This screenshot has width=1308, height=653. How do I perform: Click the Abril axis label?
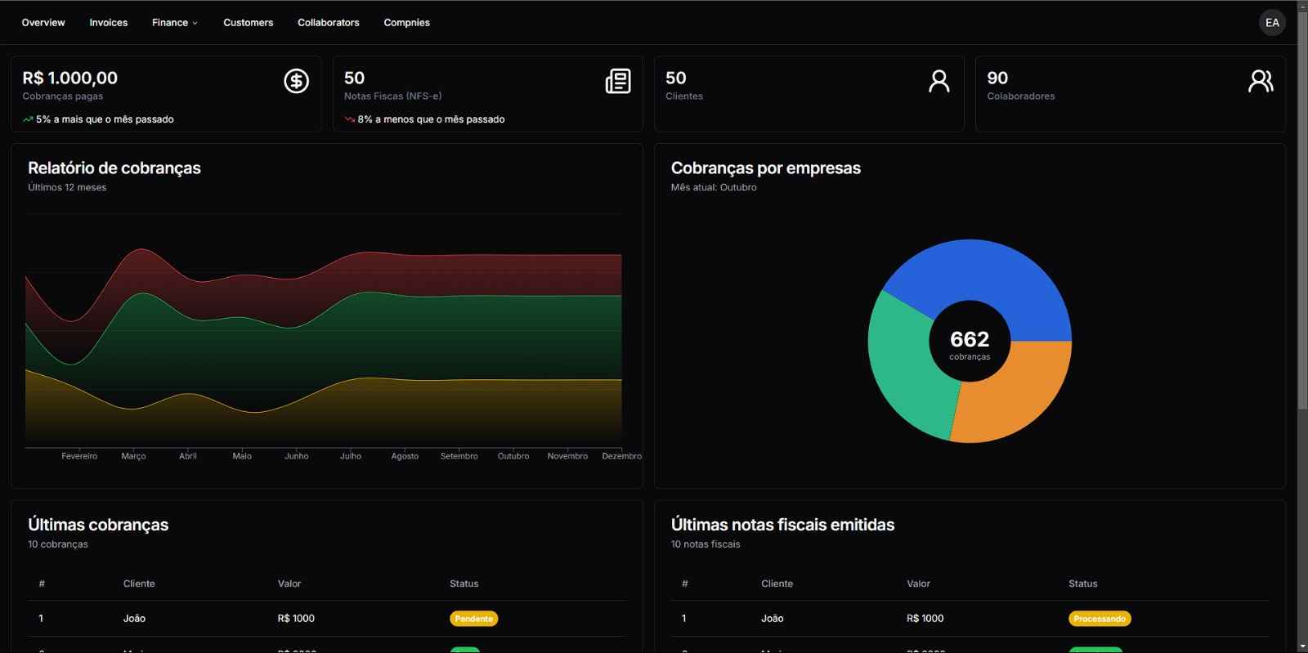coord(188,456)
